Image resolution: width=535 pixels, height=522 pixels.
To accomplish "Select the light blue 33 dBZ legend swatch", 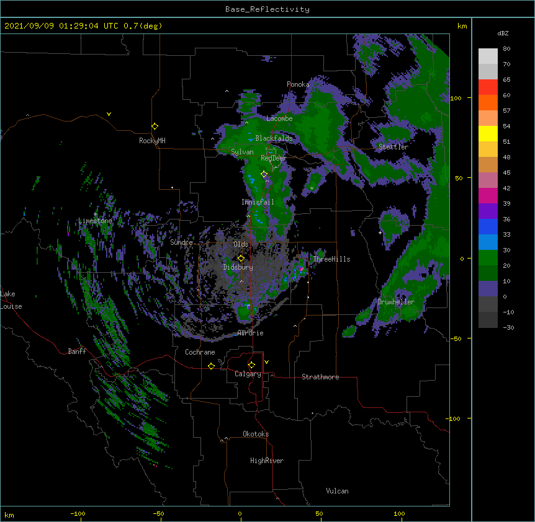I will [488, 242].
